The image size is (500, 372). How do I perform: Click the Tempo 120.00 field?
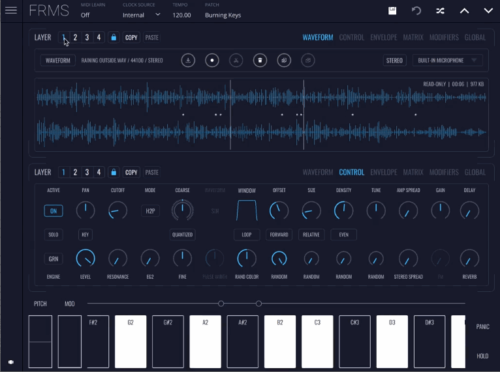(x=181, y=15)
